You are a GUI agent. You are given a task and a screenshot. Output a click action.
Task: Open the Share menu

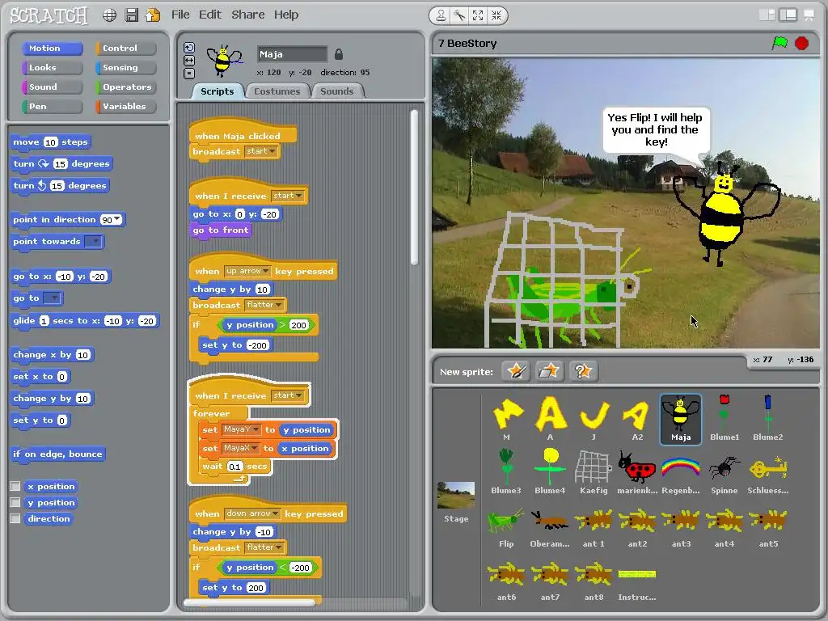(x=247, y=15)
